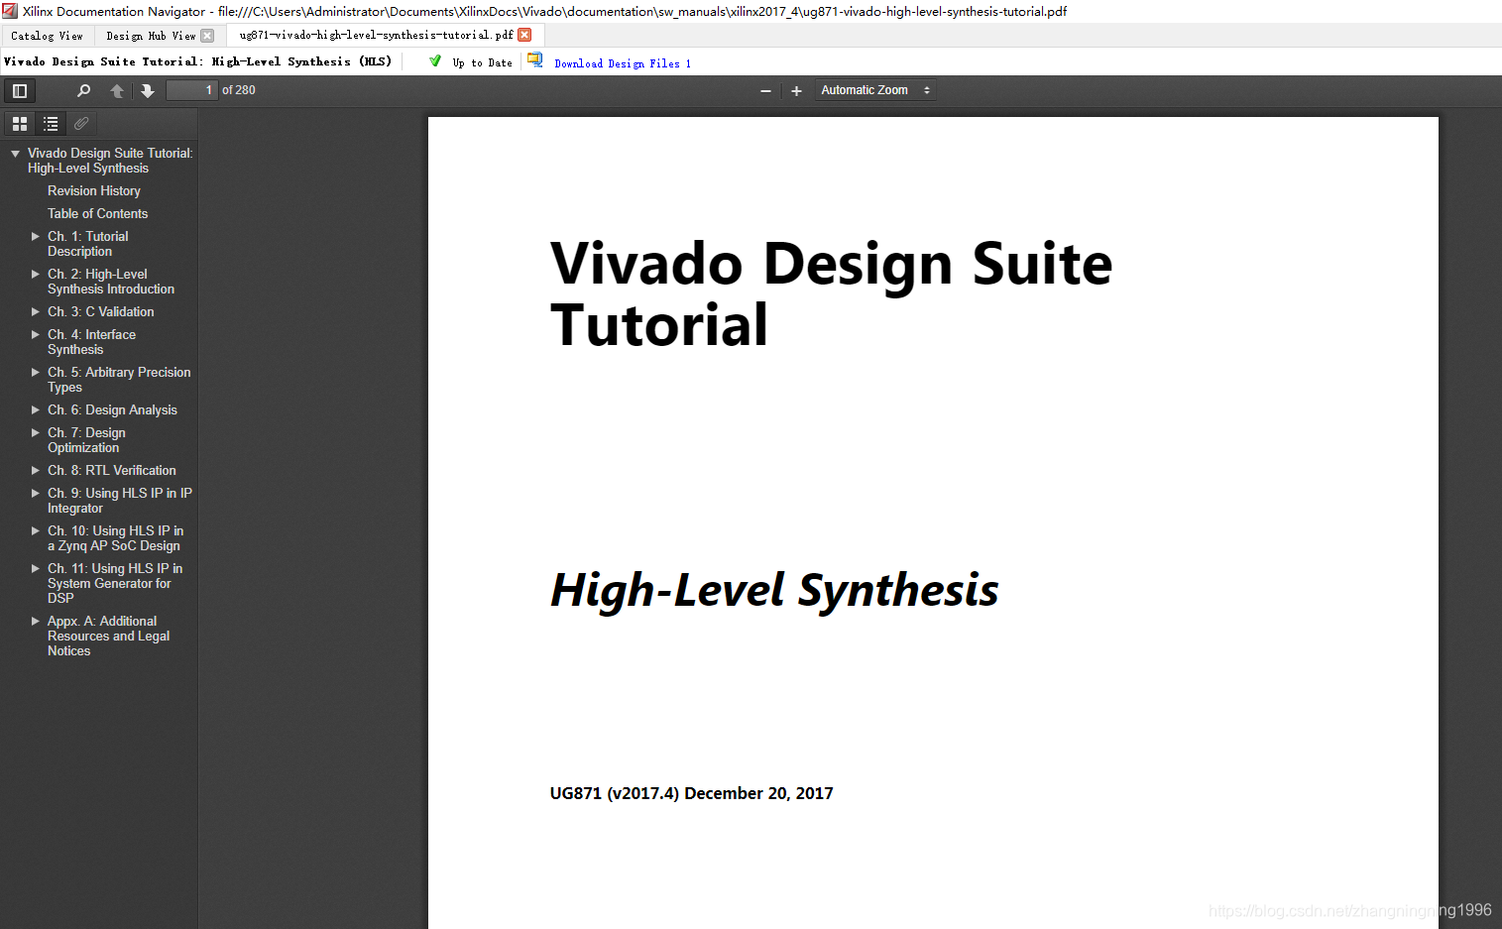Jump to Ch. 11: System Generator for DSP
1502x929 pixels.
[x=115, y=583]
